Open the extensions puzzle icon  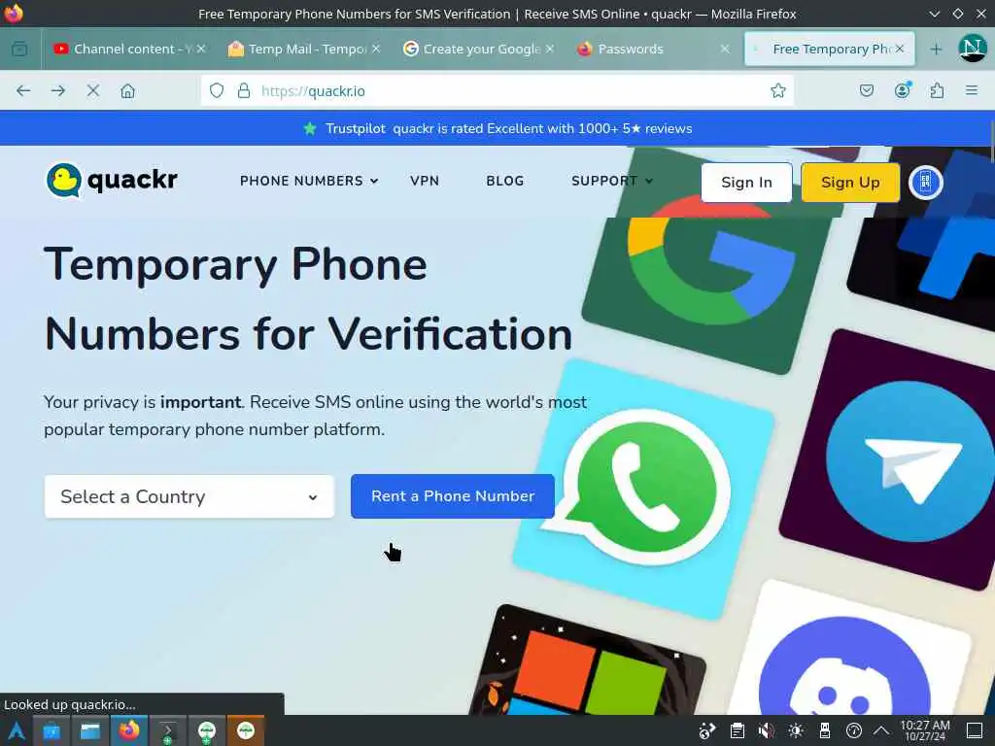(x=937, y=90)
